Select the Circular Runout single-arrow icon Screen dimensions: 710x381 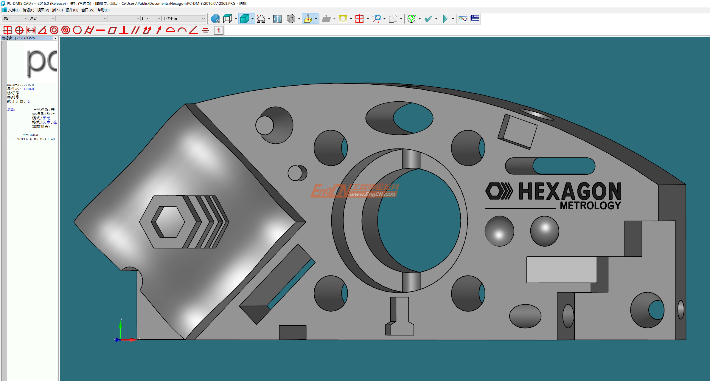coord(159,30)
